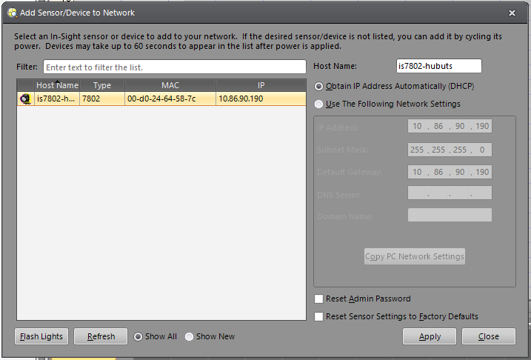
Task: Click the Close button
Action: click(489, 336)
